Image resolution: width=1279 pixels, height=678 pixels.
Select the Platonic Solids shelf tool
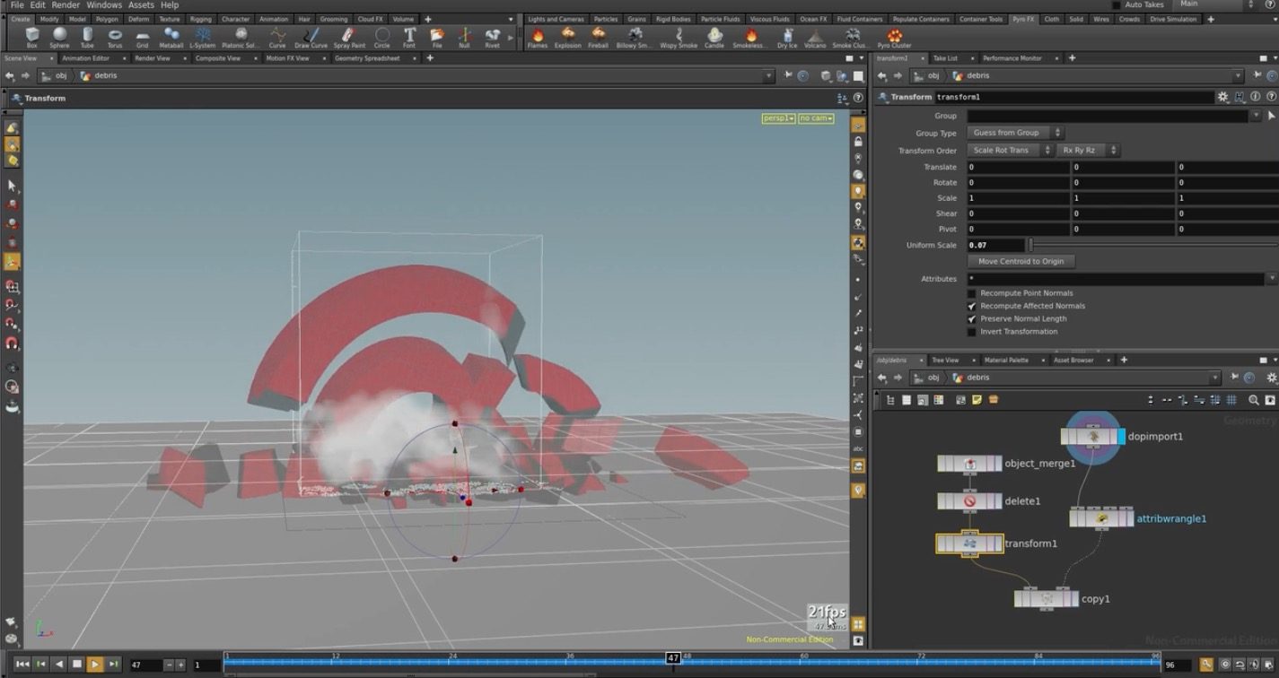tap(241, 38)
